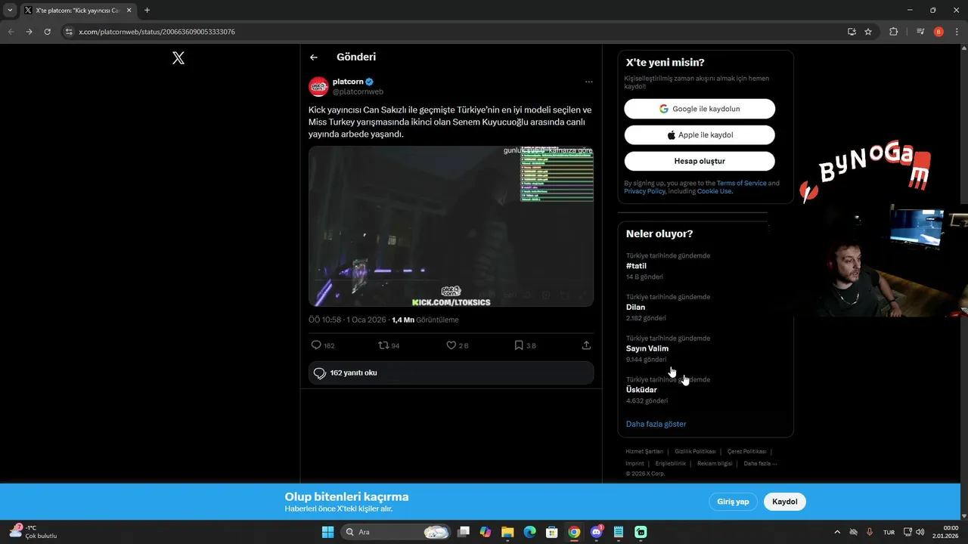968x544 pixels.
Task: Open Terms of Service link
Action: [x=741, y=183]
